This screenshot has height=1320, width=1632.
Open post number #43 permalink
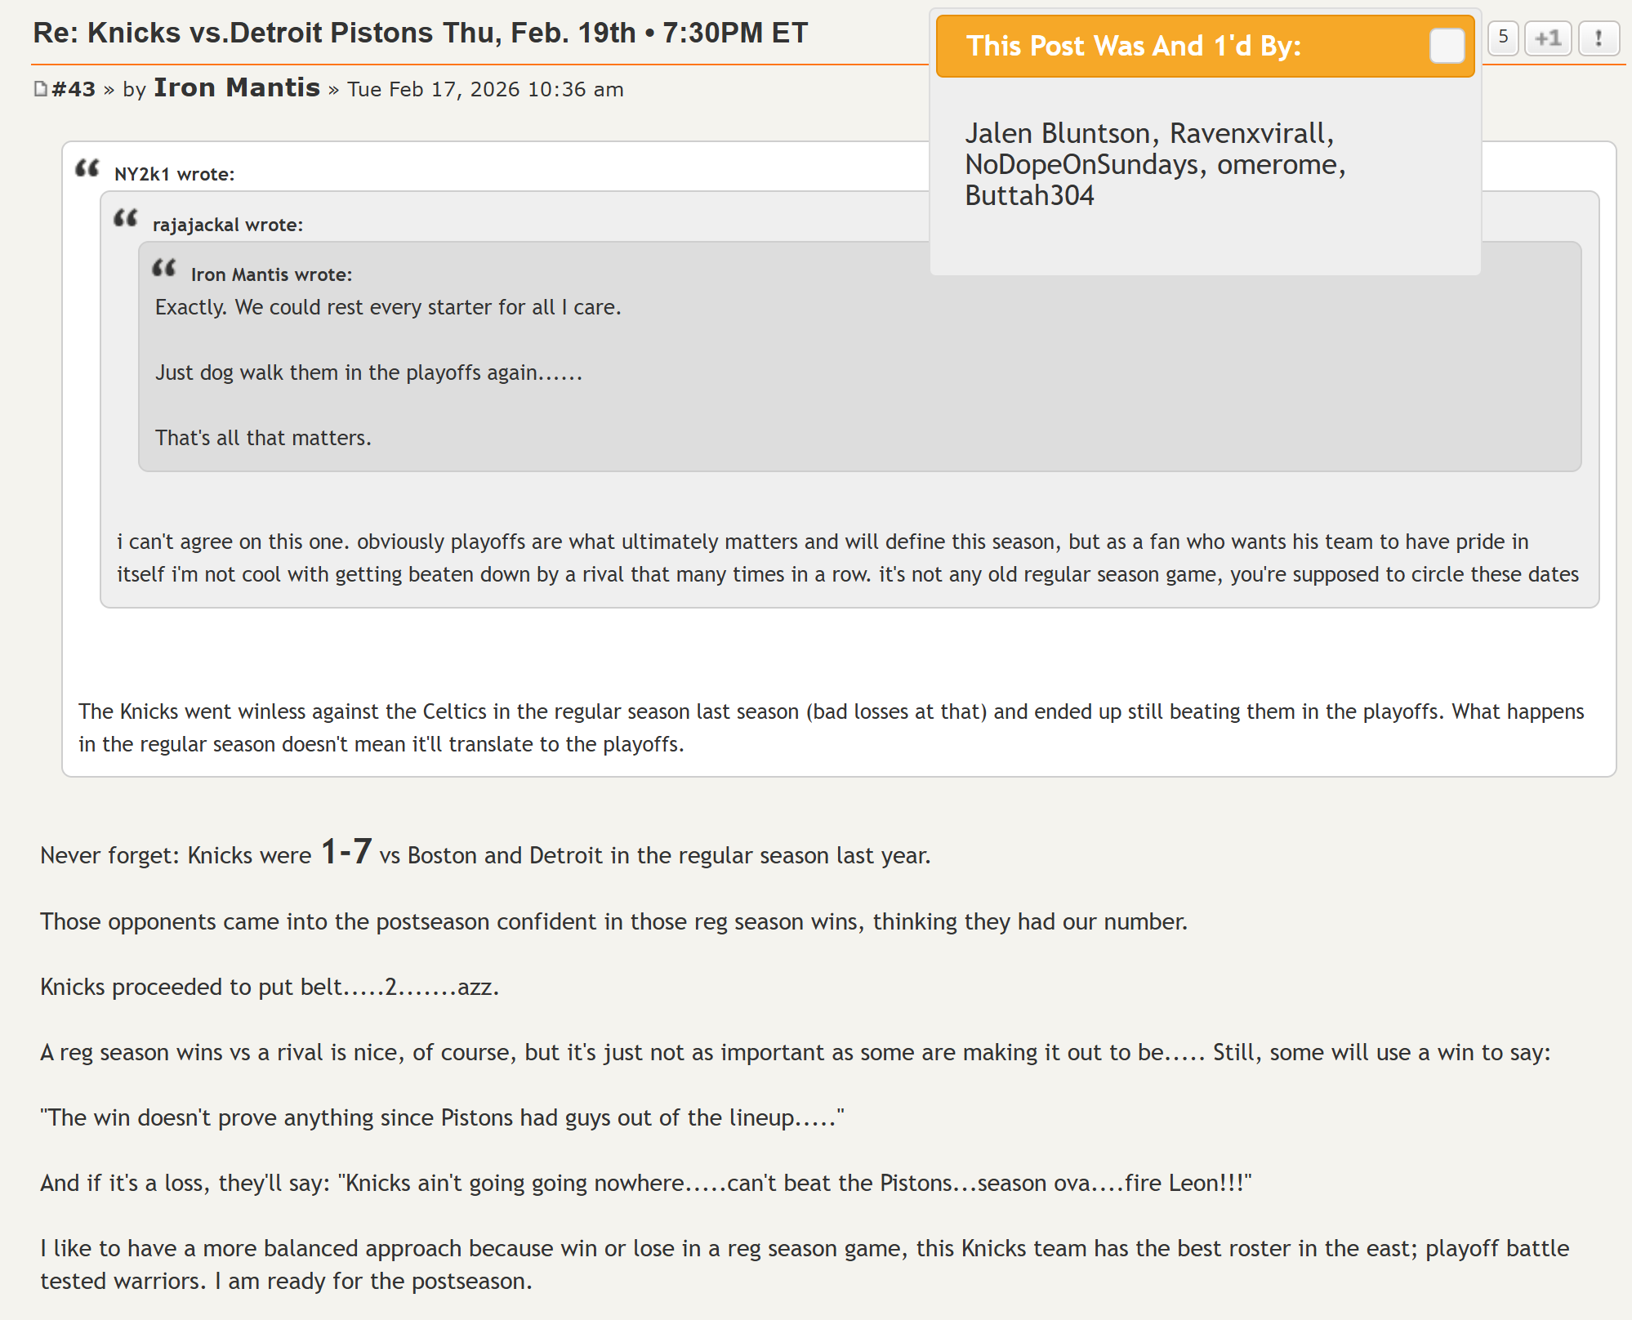74,89
